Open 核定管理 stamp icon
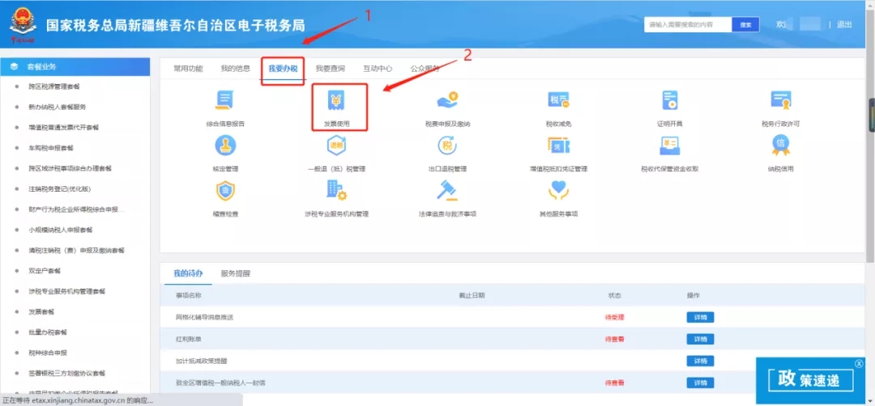The image size is (875, 406). (x=224, y=146)
